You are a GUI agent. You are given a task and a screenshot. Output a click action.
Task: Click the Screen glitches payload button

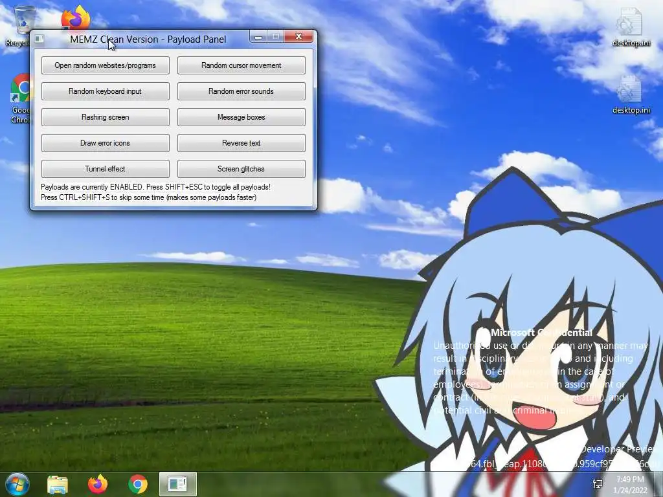click(x=241, y=169)
